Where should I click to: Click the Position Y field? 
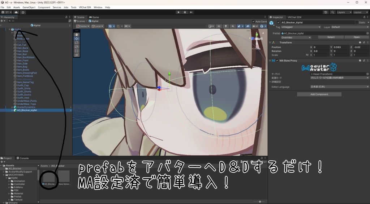(x=341, y=47)
